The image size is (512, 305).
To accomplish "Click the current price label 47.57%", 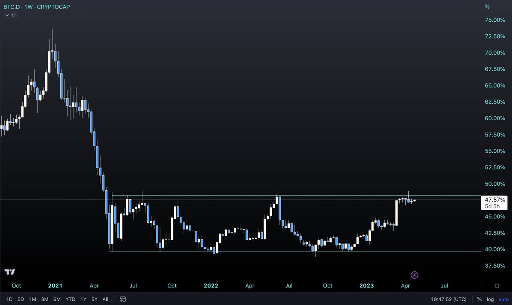I will (x=495, y=200).
